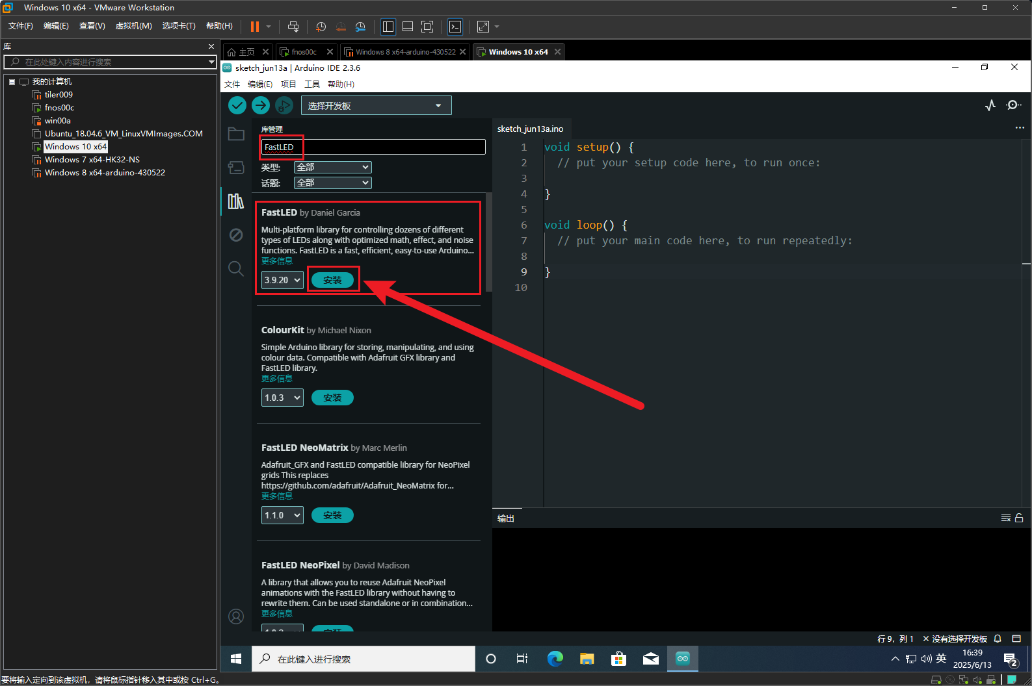Open the 选择开发板 board selector dropdown
The height and width of the screenshot is (686, 1032).
[x=377, y=105]
